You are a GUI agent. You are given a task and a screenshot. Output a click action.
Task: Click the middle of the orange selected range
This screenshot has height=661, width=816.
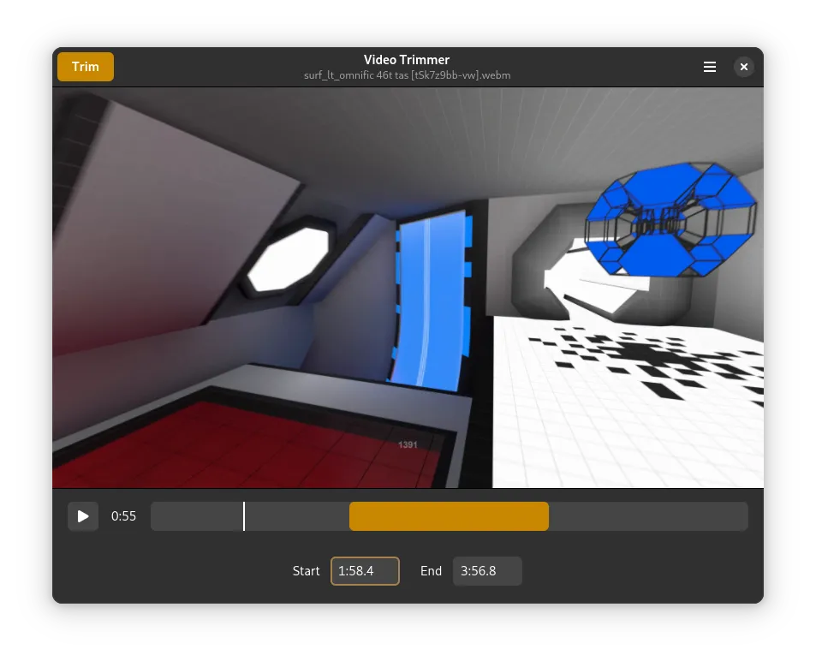449,516
